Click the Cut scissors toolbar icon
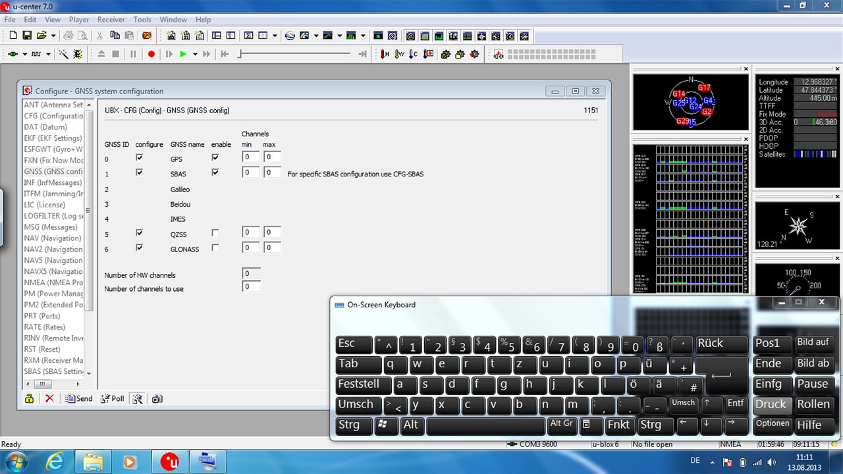 pos(99,36)
